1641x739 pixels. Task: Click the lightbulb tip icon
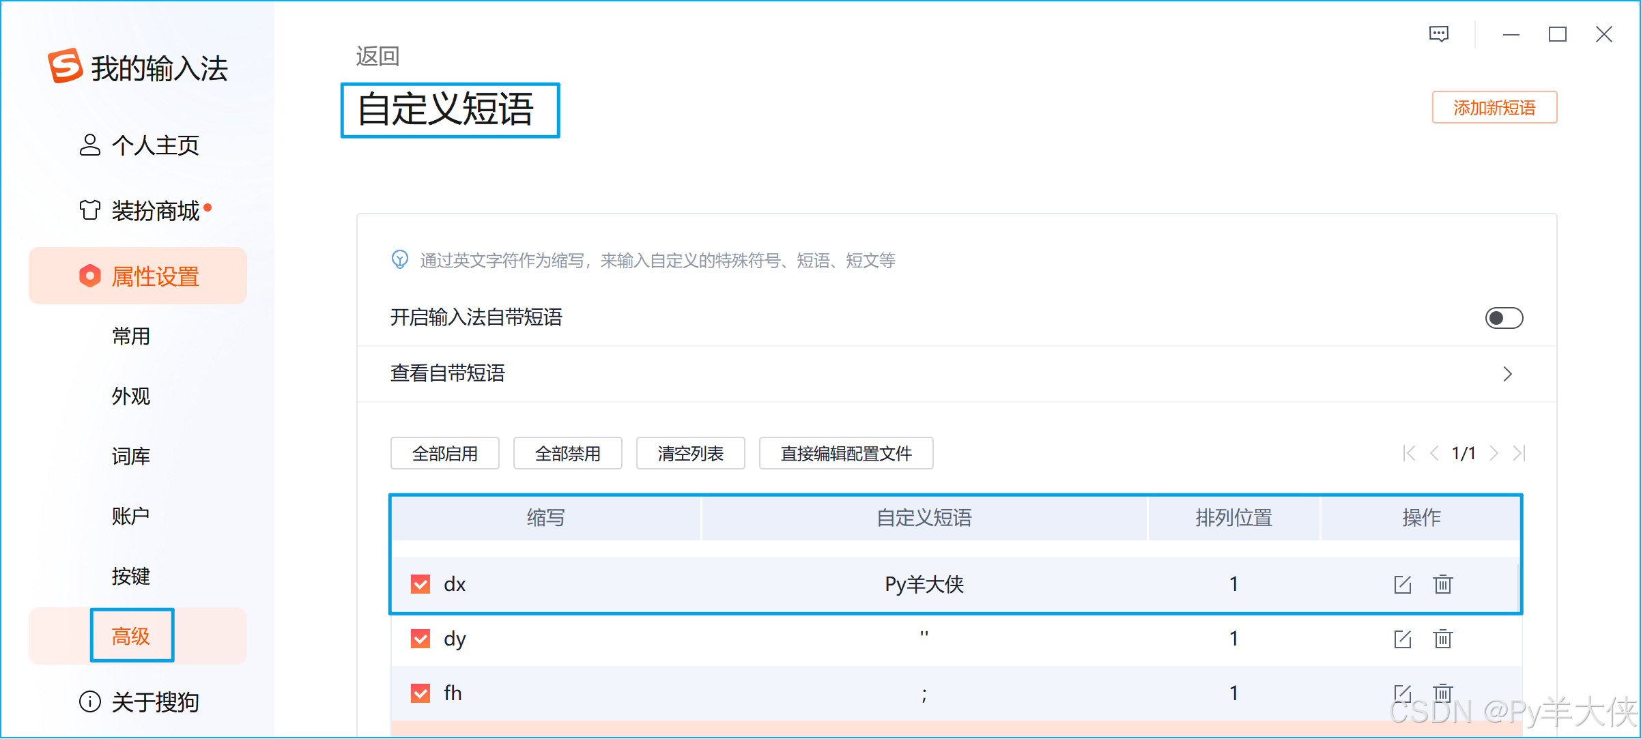(x=400, y=259)
